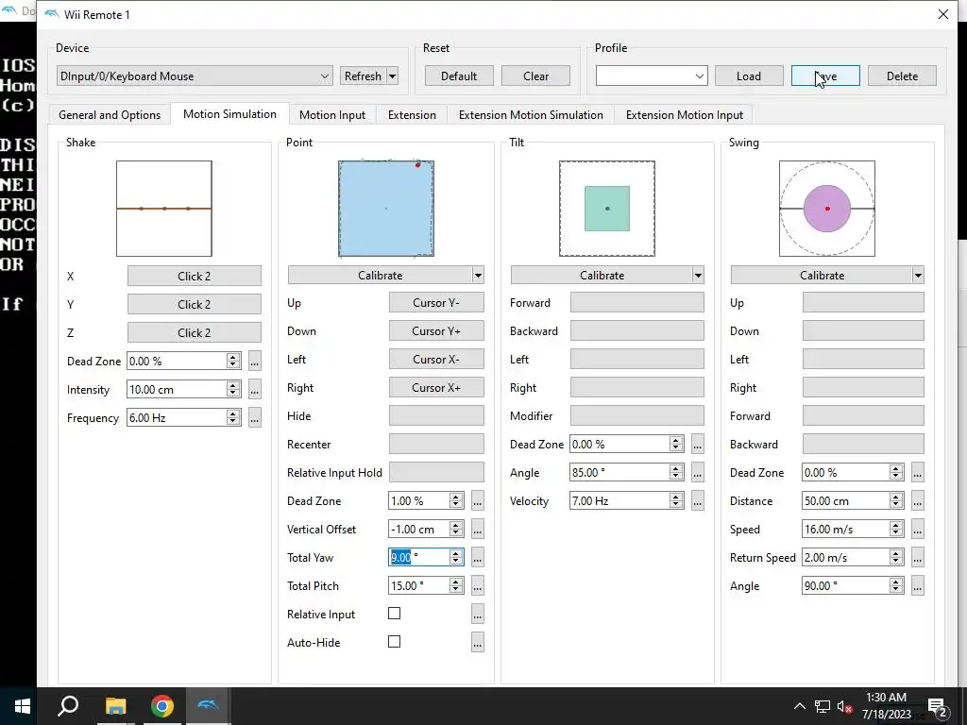Screen dimensions: 967x725
Task: Open File Explorer from the taskbar
Action: (x=115, y=706)
